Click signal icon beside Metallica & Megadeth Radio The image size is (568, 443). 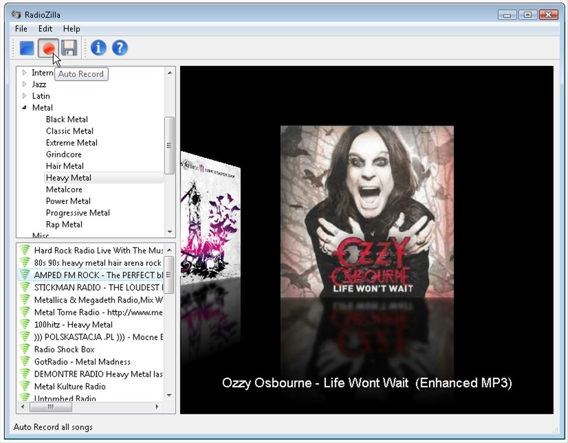[x=25, y=300]
